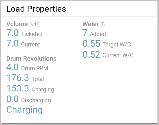
Task: Click the 7.0 Ticketed volume value
Action: click(13, 33)
